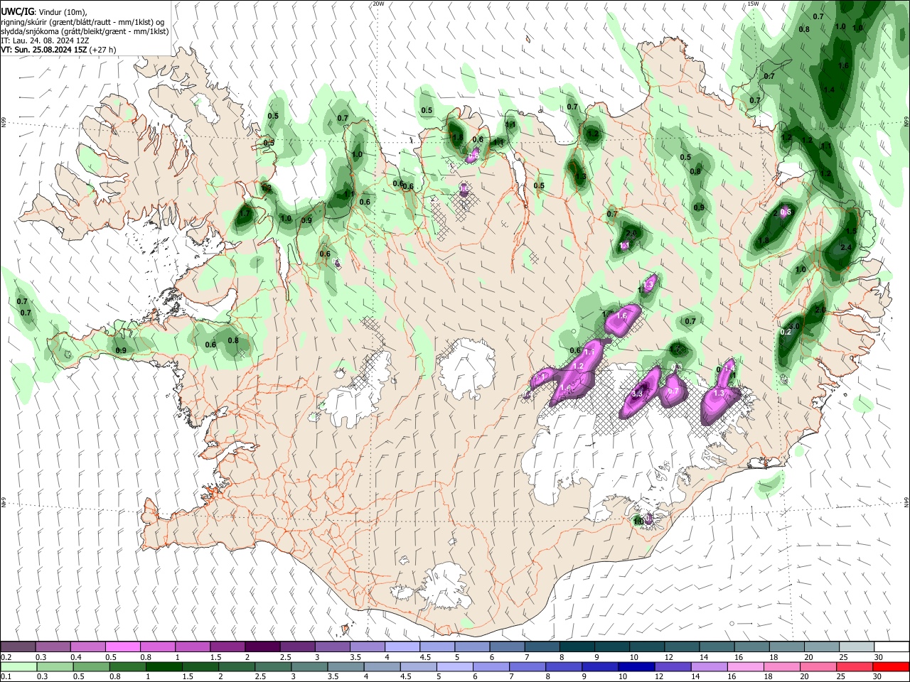Image resolution: width=910 pixels, height=682 pixels.
Task: Pick the bright pink 0.5–0.8 snow legend swatch
Action: tap(122, 647)
